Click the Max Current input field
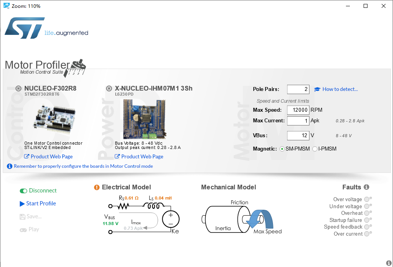The height and width of the screenshot is (267, 393). click(x=298, y=121)
